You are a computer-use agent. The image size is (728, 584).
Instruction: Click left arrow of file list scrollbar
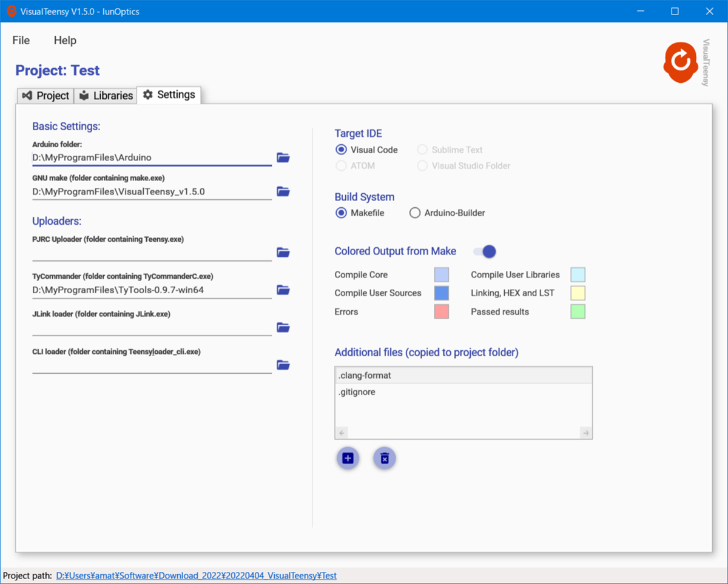342,433
